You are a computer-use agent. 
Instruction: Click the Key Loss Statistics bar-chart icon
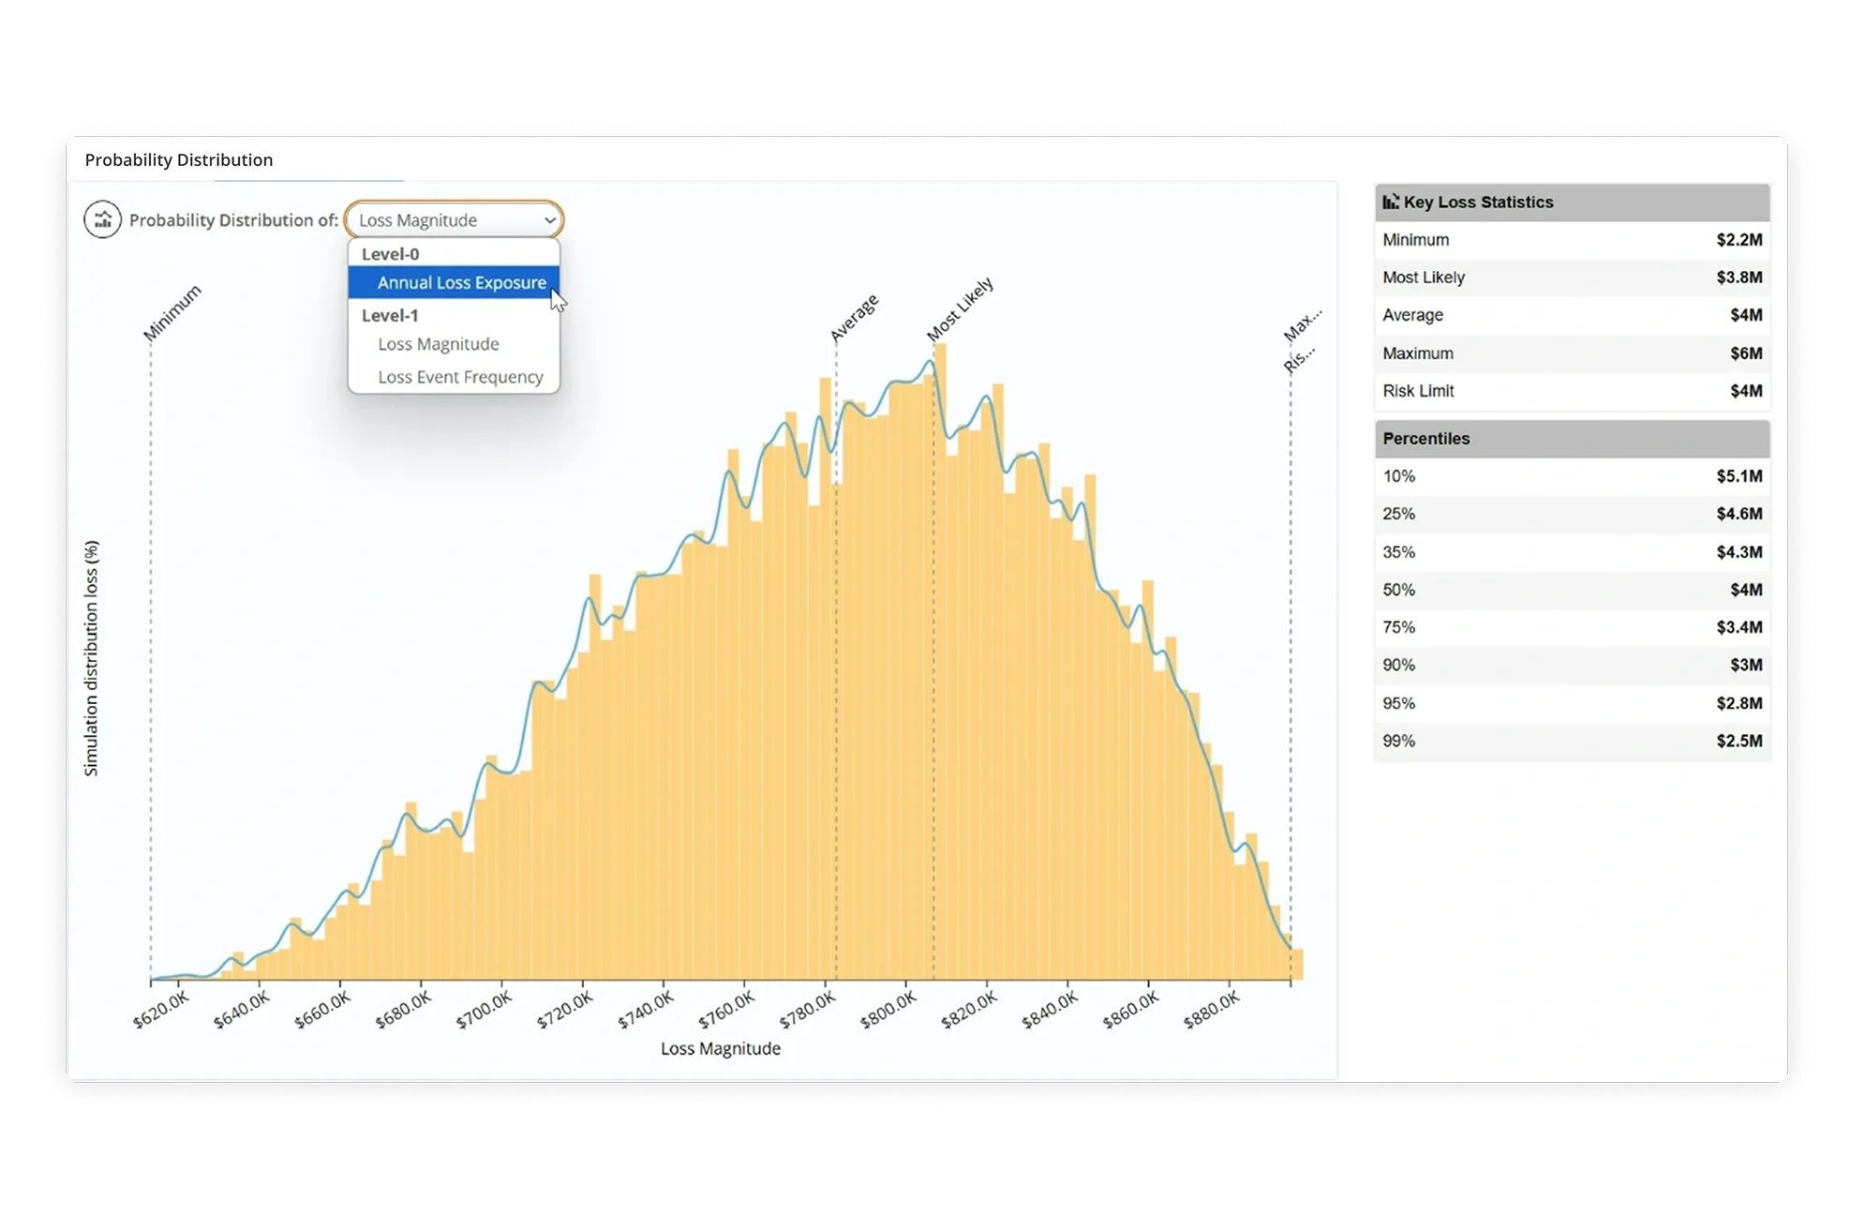tap(1391, 202)
